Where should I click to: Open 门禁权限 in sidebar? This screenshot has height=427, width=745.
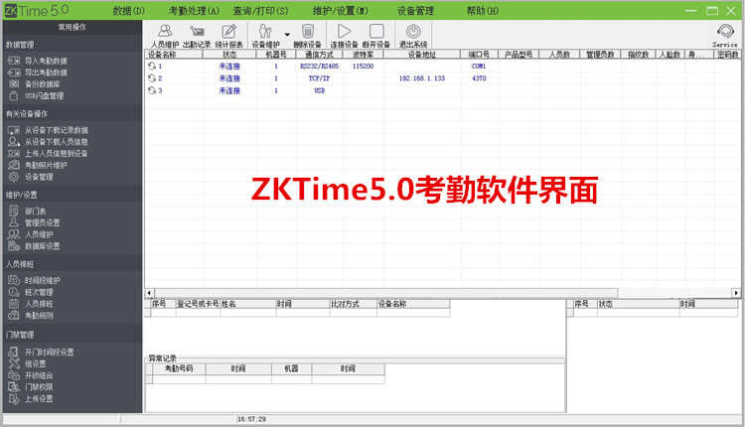[31, 387]
